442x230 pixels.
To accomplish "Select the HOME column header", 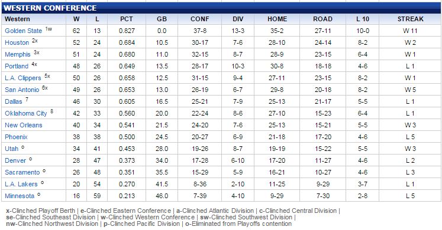I will tap(277, 19).
